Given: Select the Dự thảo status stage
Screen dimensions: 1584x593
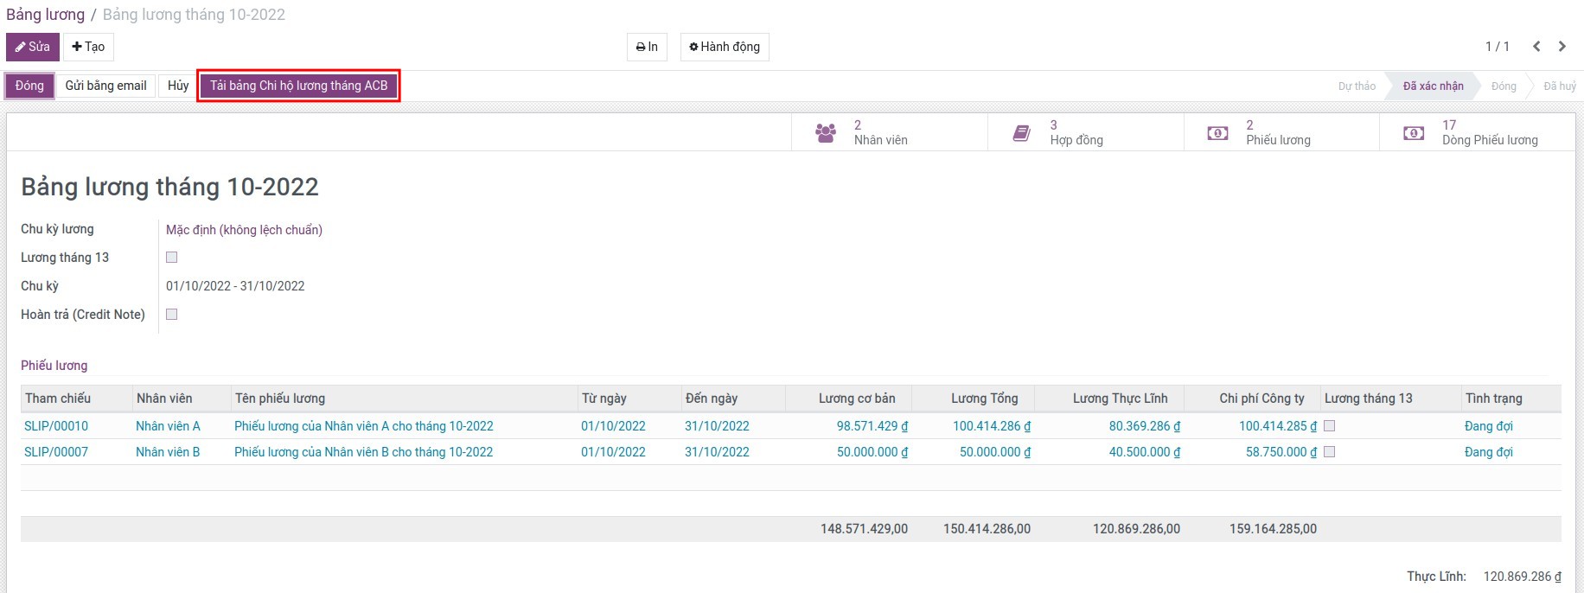Looking at the screenshot, I should tap(1356, 86).
